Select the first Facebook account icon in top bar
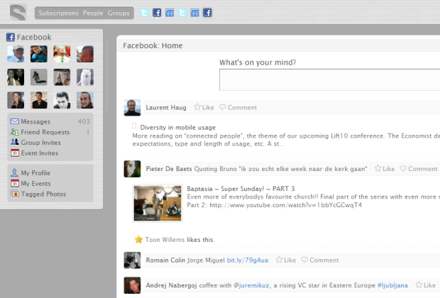Screen dimensions: 440x298 [157, 13]
